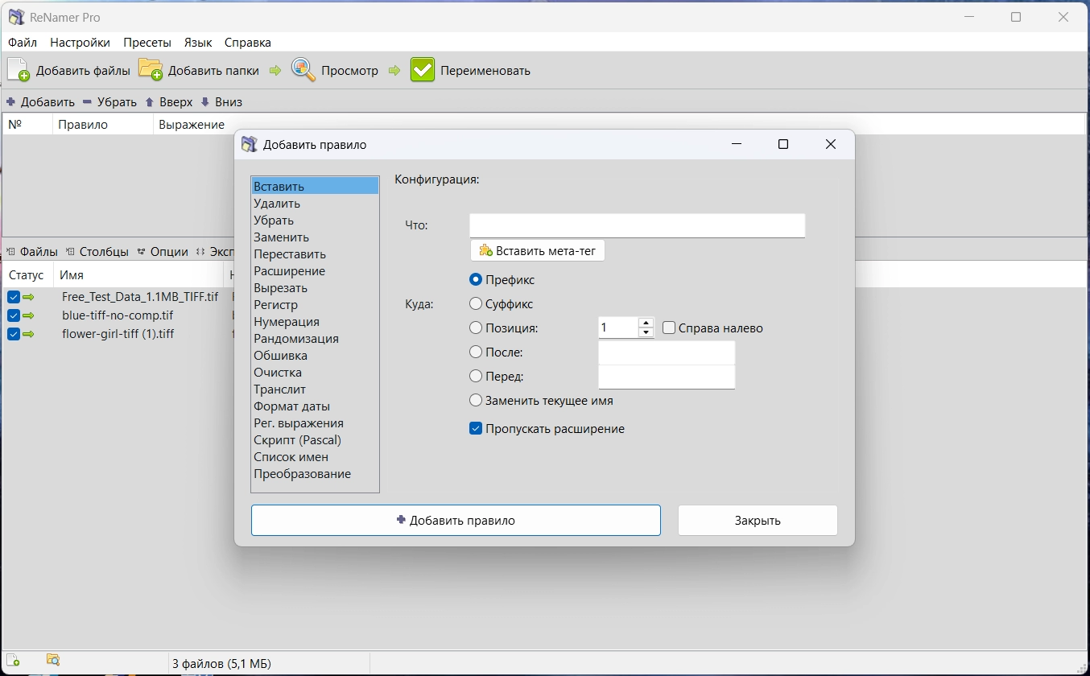Click the Добавить папки folder button
This screenshot has width=1090, height=676.
199,70
